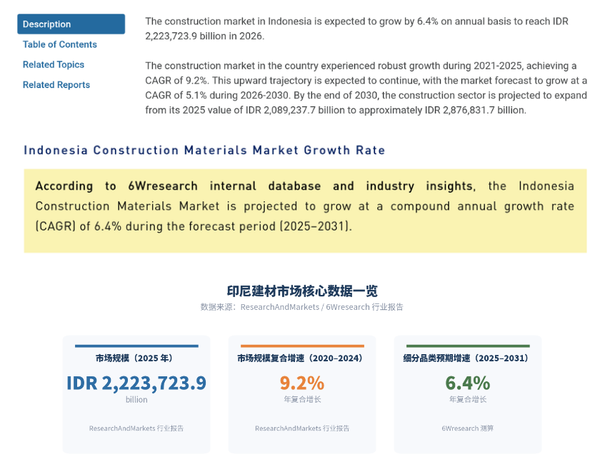Click the 'IDR 2,223,723.9' value
The width and height of the screenshot is (610, 457).
(x=136, y=383)
